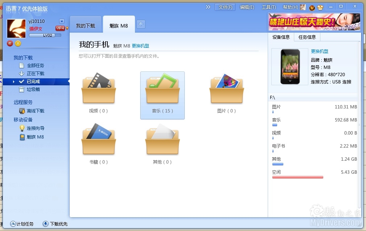
Task: Click the 其他 1.24 GB usage bar
Action: [278, 164]
